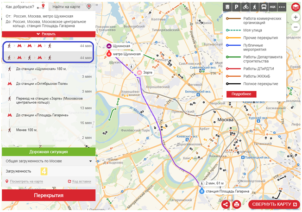Click the Перекрытия red button
This screenshot has width=302, height=212.
tap(49, 195)
